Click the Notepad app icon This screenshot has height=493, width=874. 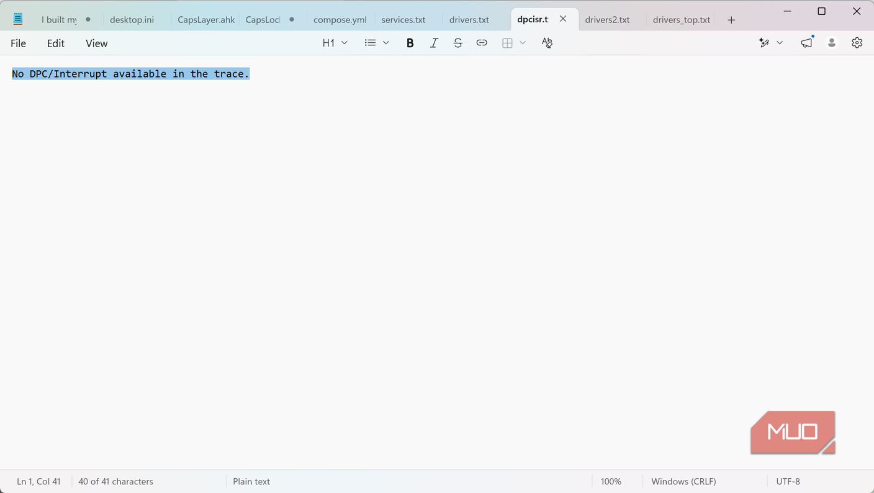(x=18, y=19)
